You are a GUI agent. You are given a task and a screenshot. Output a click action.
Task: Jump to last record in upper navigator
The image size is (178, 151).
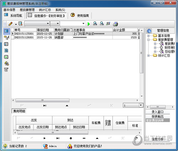click(x=44, y=105)
